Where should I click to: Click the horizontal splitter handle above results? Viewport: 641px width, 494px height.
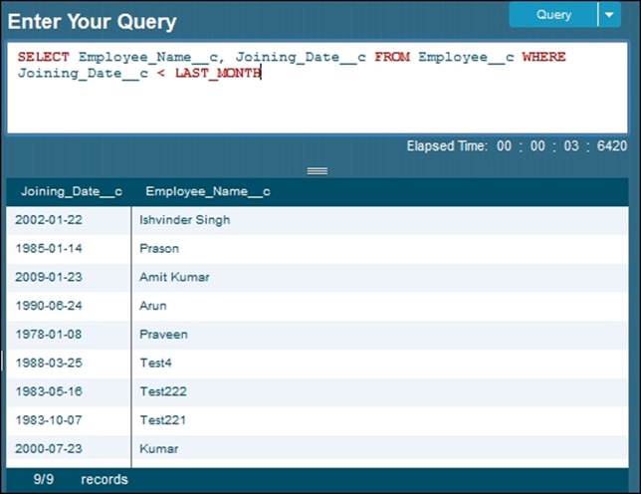coord(318,171)
